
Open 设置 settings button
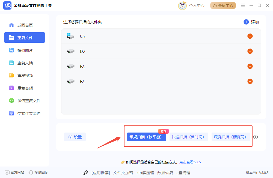[x=75, y=137]
